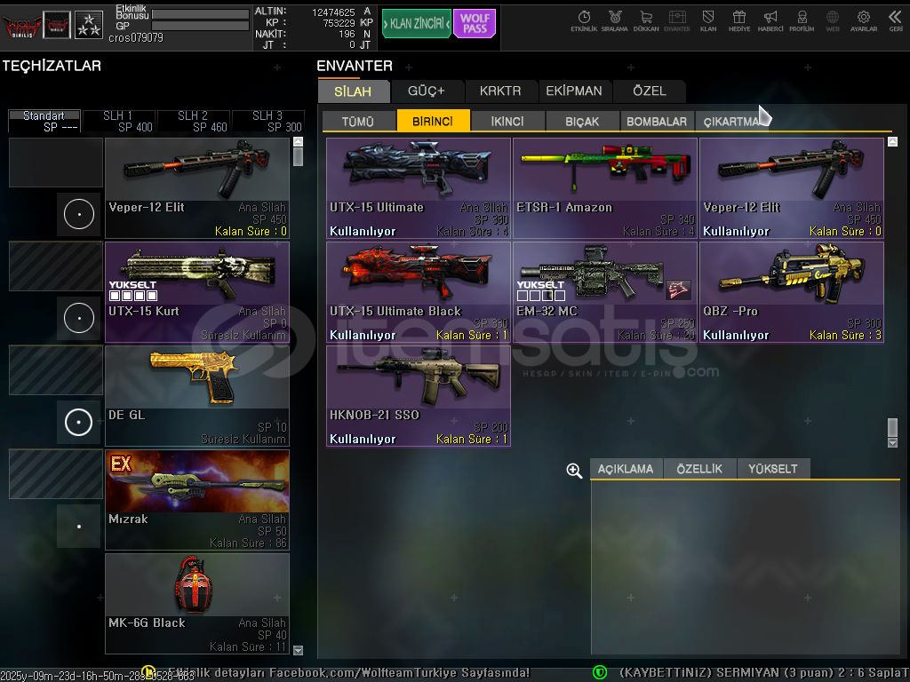
Task: Switch to the Krktr tab
Action: click(x=500, y=91)
